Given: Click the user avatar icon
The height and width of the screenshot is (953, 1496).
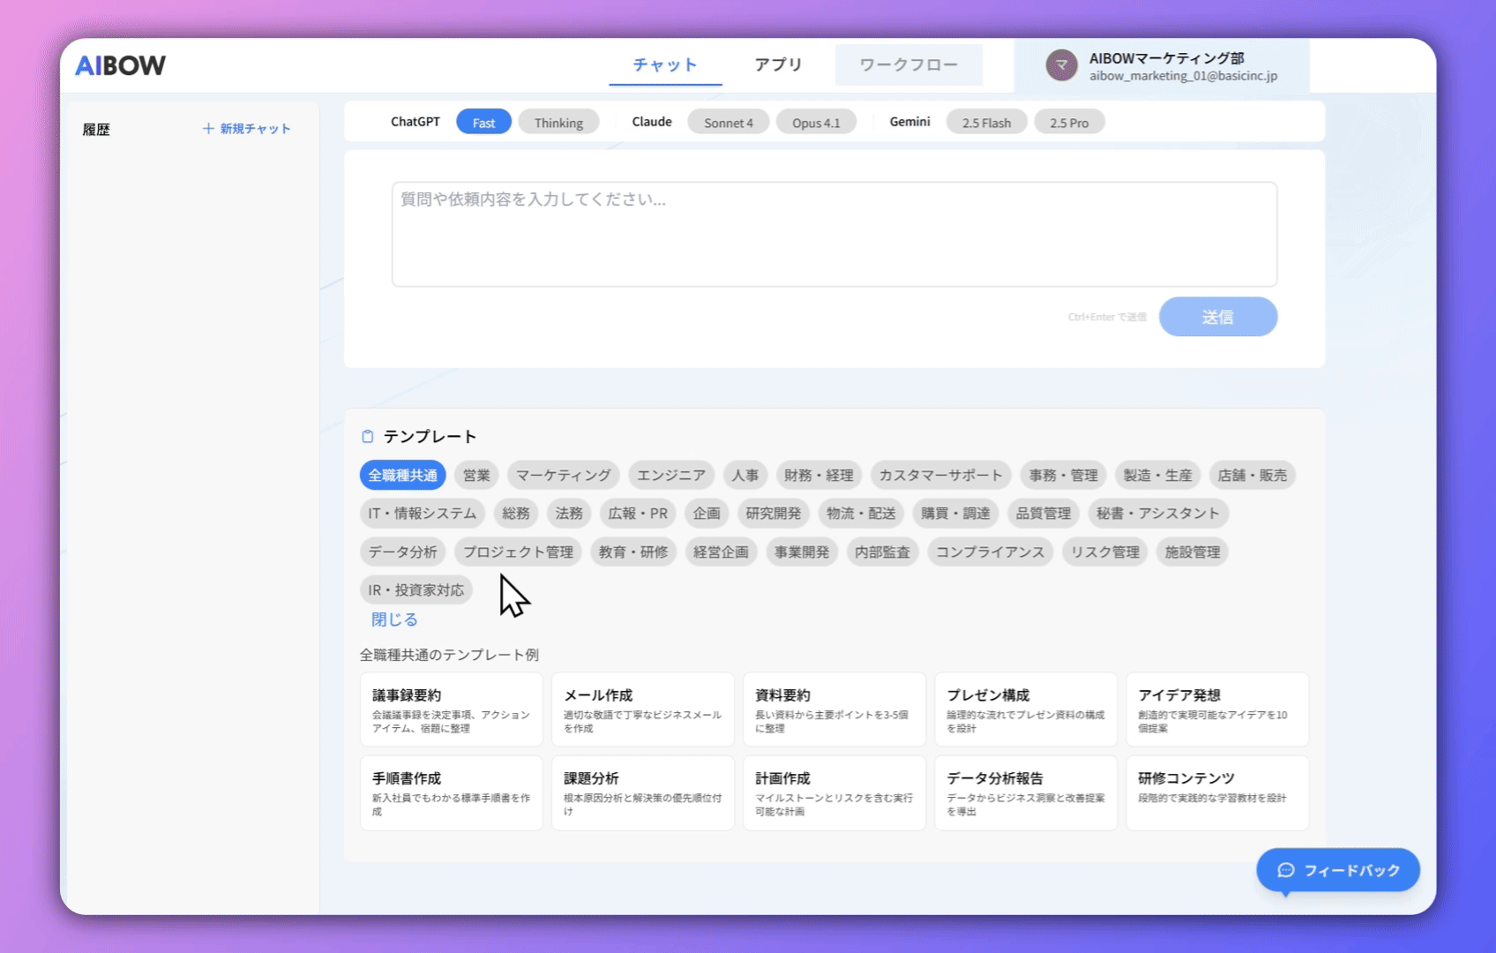Looking at the screenshot, I should pyautogui.click(x=1061, y=65).
